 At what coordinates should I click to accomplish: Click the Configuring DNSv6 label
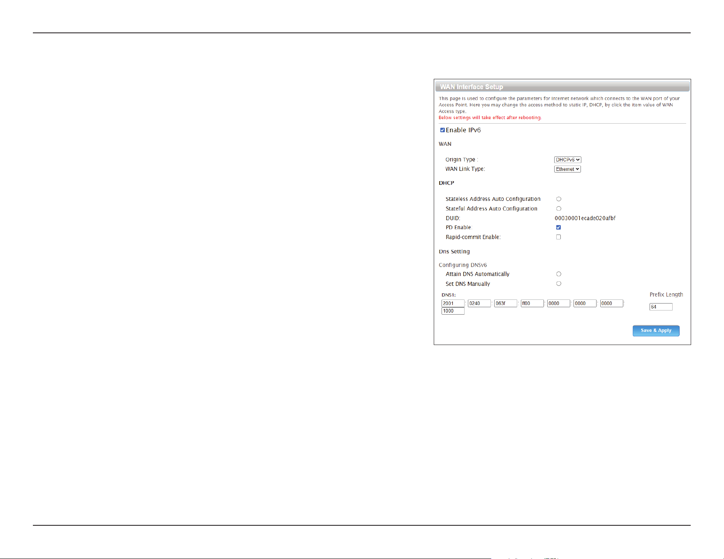[463, 265]
